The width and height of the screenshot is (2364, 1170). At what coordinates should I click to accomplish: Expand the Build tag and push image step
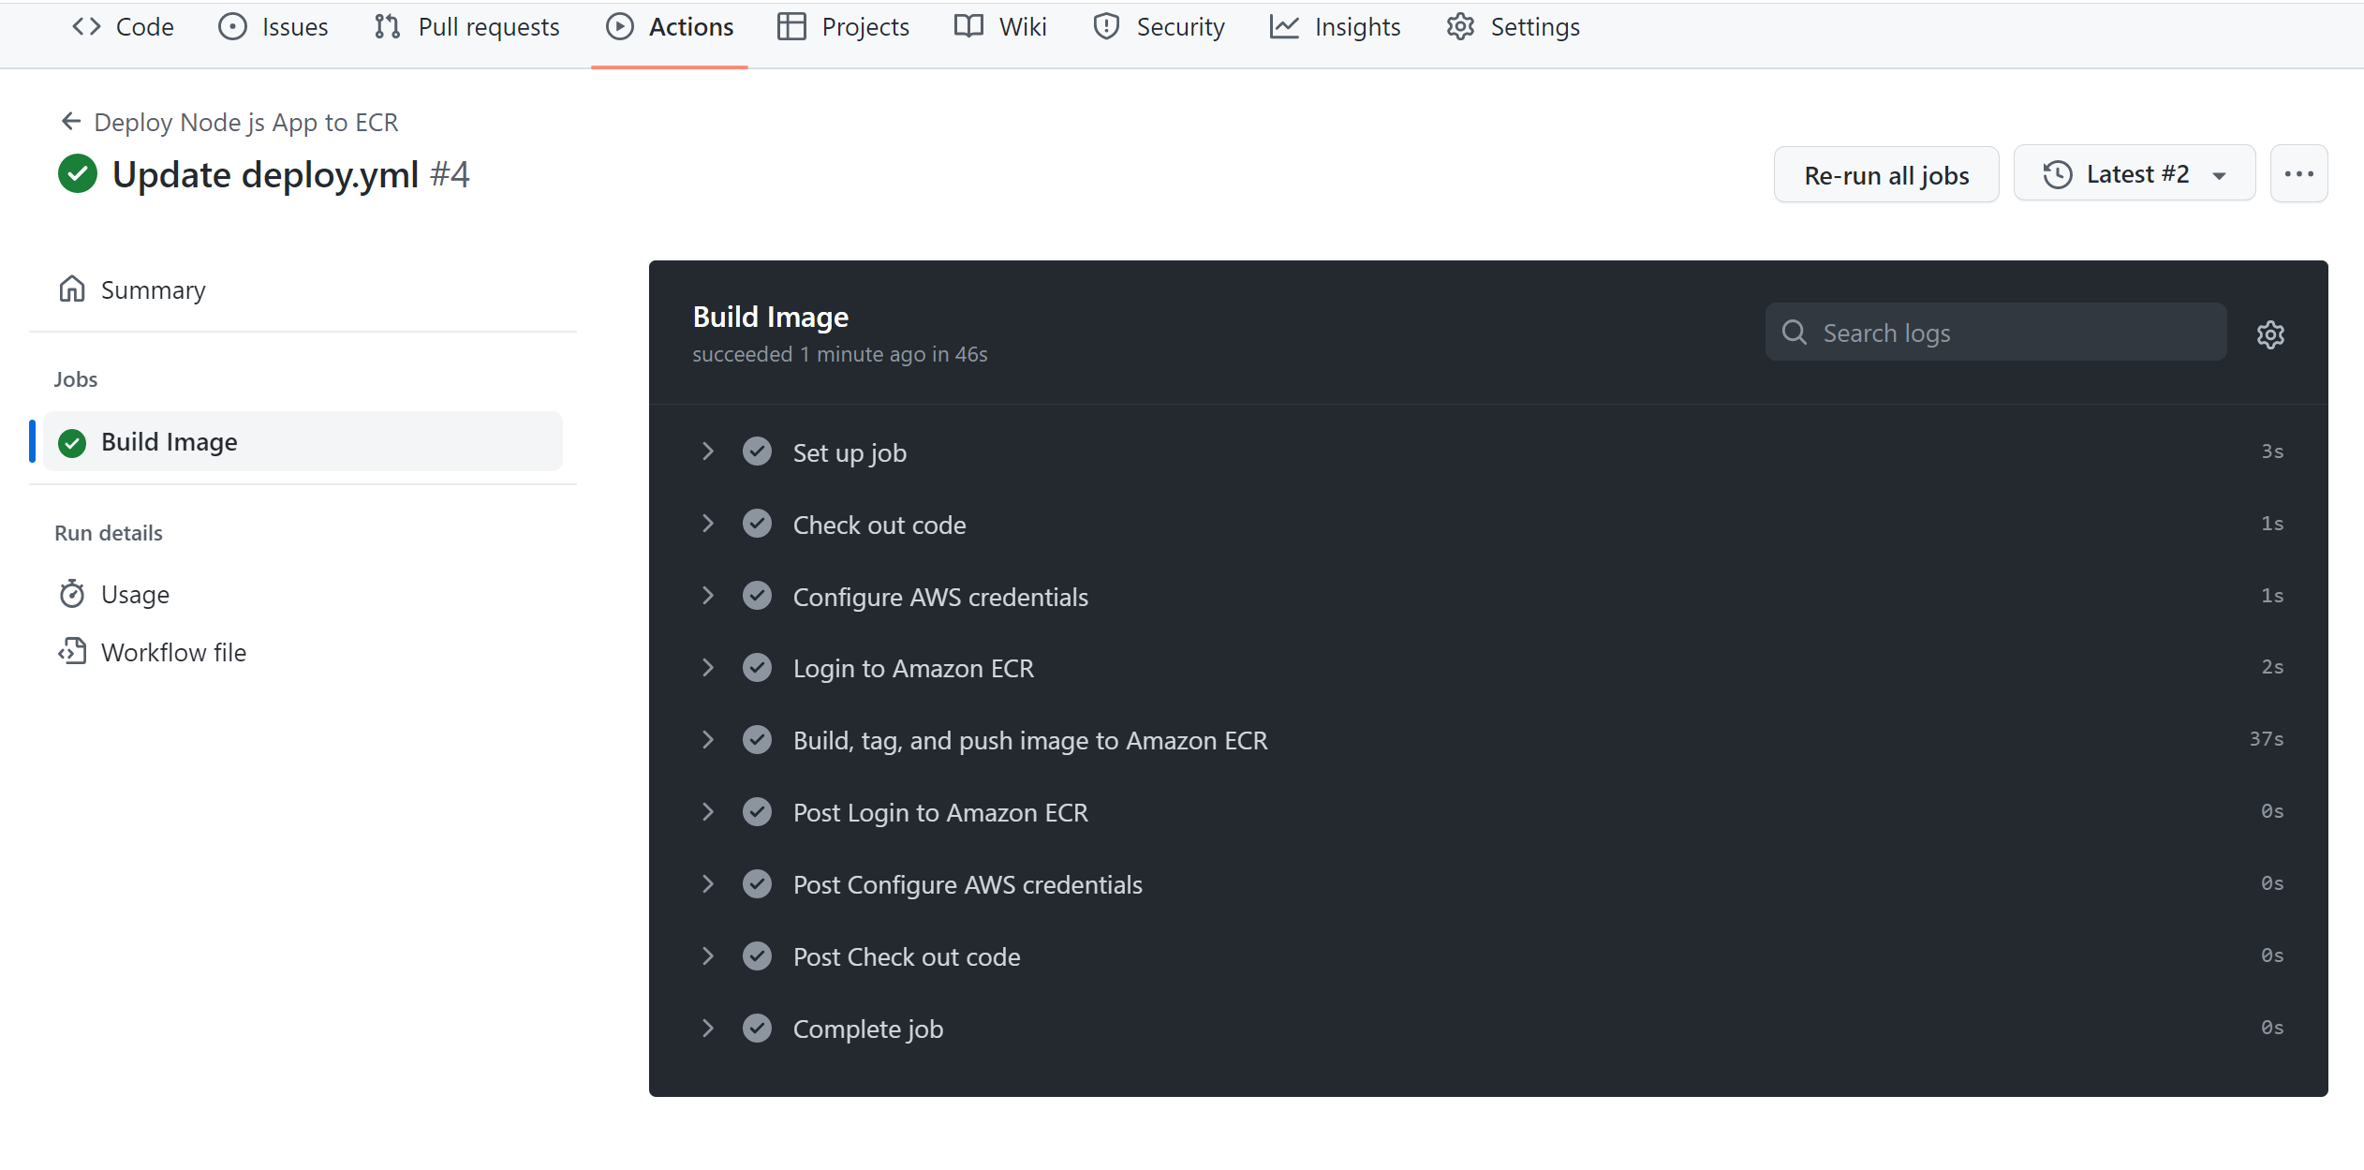[x=707, y=739]
